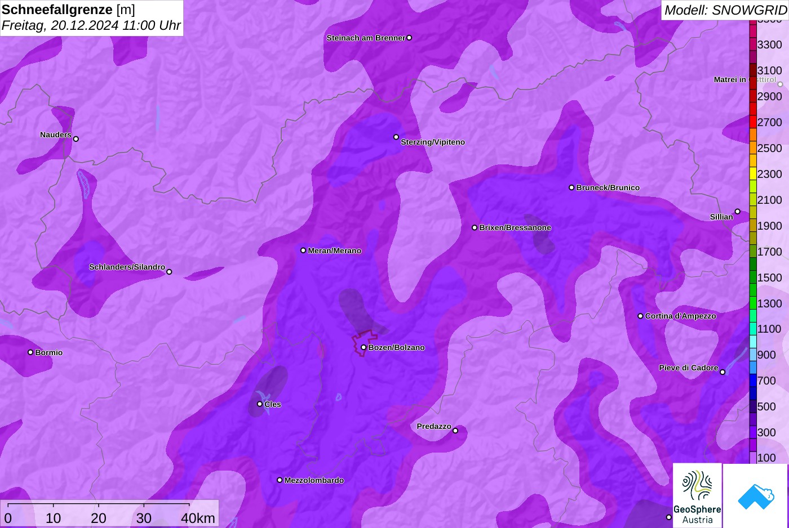Select the Matrei in Osttirol location dot
This screenshot has height=528, width=789.
click(780, 84)
